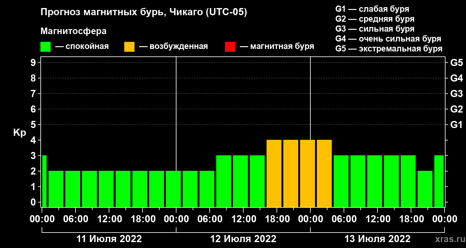This screenshot has height=248, width=466.
Task: Click 'G5 — экстремальная буря' description line
Action: coord(389,49)
